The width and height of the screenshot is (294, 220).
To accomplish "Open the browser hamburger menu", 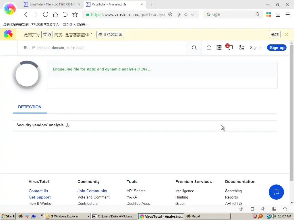I will (x=288, y=14).
